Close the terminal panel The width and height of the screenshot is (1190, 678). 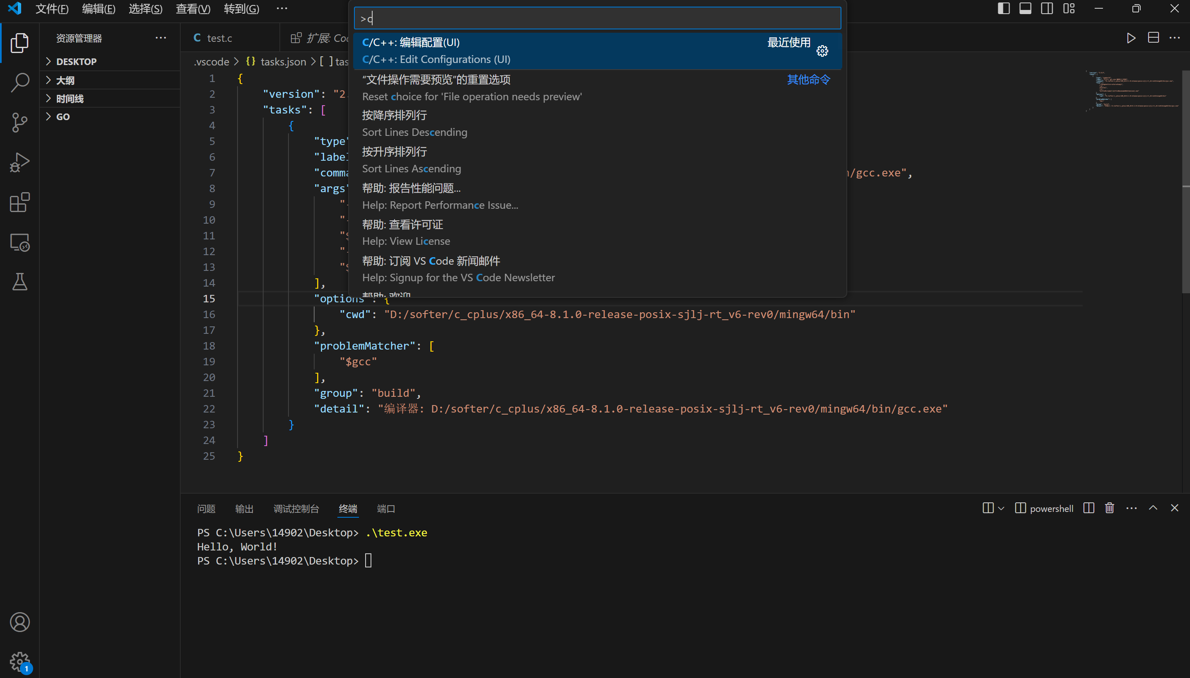(x=1174, y=508)
